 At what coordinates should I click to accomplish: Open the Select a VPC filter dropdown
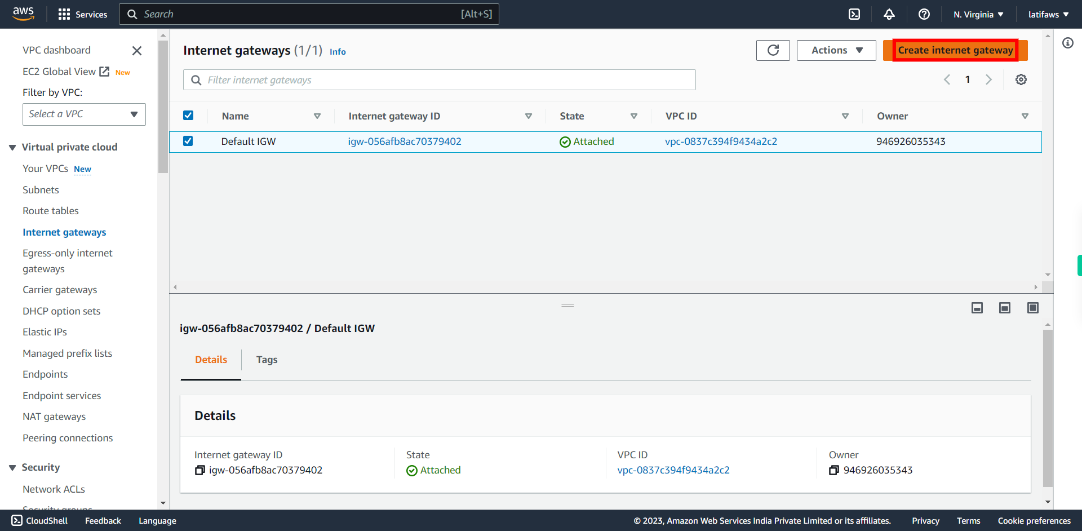[x=84, y=114]
